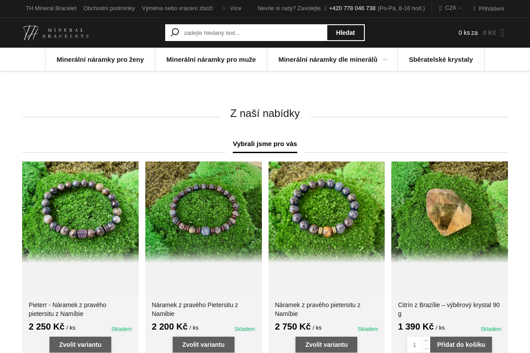This screenshot has width=530, height=353.
Task: Click the TH Mineral Bracelets logo
Action: tap(56, 33)
